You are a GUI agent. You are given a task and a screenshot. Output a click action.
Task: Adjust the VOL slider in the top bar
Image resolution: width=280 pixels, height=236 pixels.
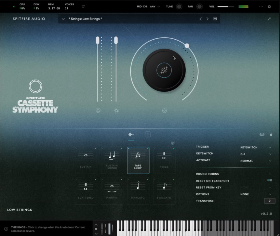[226, 7]
